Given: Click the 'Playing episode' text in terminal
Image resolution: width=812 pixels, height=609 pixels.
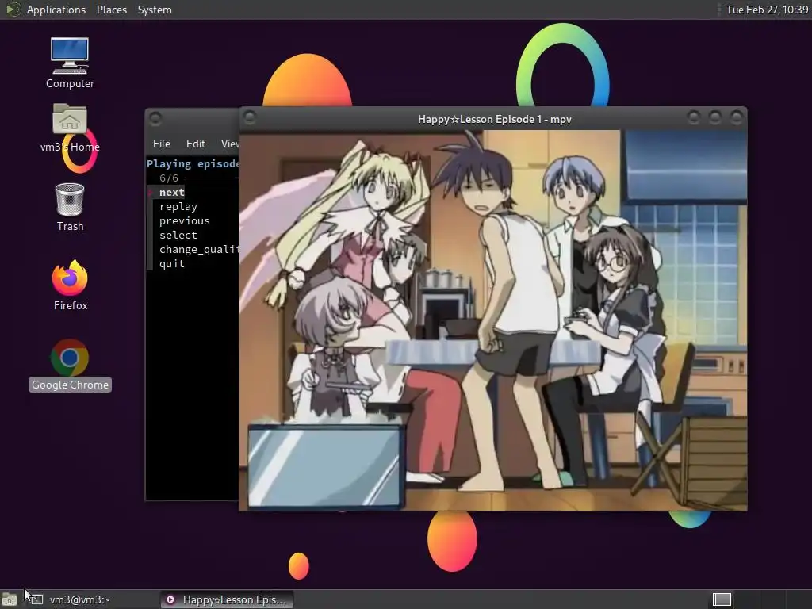Looking at the screenshot, I should [193, 163].
